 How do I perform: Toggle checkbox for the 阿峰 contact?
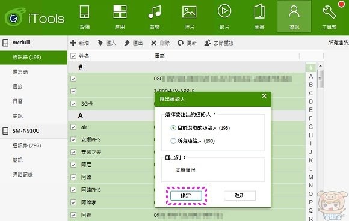[73, 177]
